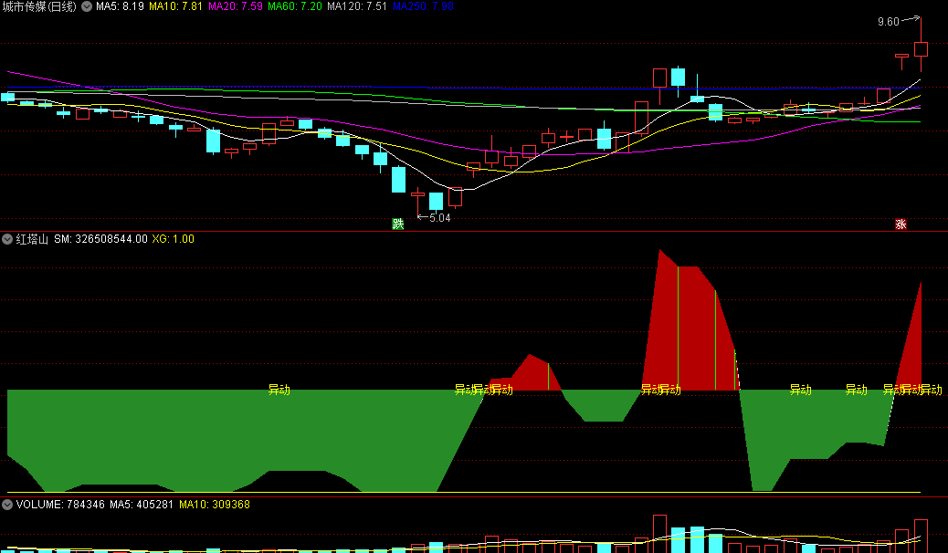948x553 pixels.
Task: Click the SM: 326508544.00 value
Action: (x=100, y=239)
